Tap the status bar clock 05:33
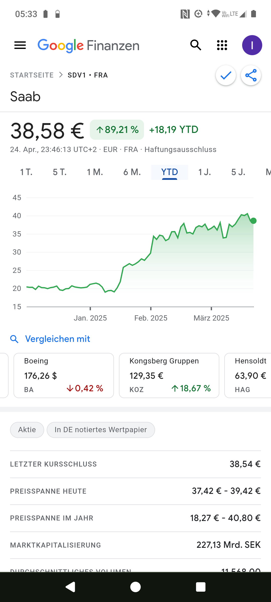The width and height of the screenshot is (271, 602). click(26, 14)
